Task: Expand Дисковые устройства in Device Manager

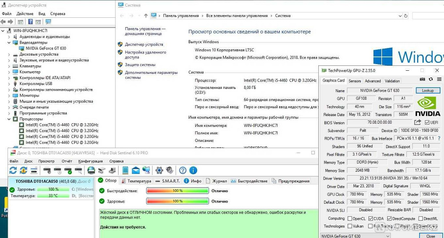Action: click(x=9, y=54)
